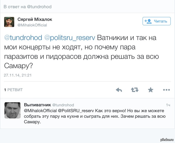Screen dimensions: 175x143
Task: Click the Выпиватник display name
Action: pyautogui.click(x=37, y=105)
